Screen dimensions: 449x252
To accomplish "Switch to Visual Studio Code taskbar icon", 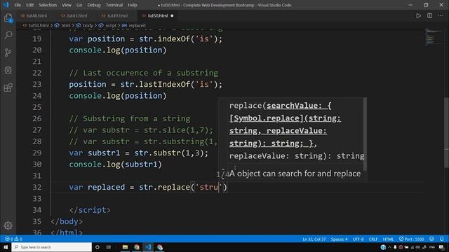I will [x=148, y=247].
